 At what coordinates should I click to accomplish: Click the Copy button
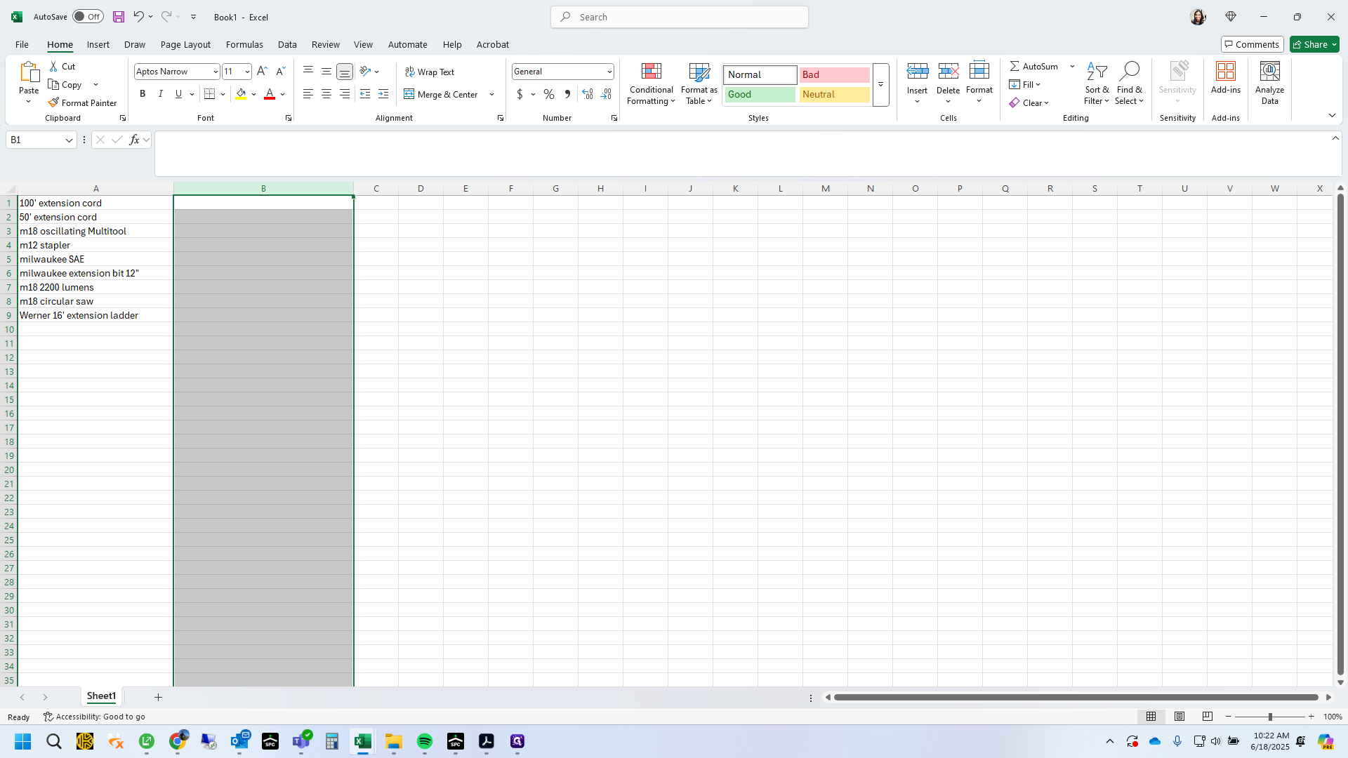click(x=65, y=84)
